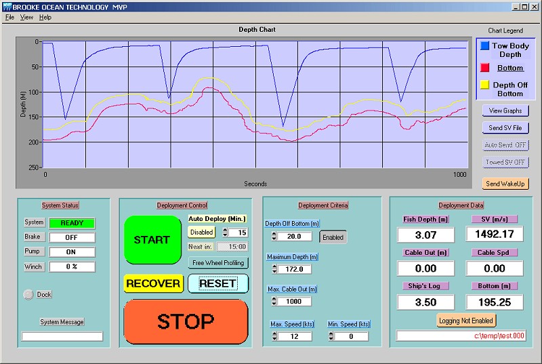This screenshot has width=542, height=364.
Task: Click the System Message text field
Action: (62, 336)
